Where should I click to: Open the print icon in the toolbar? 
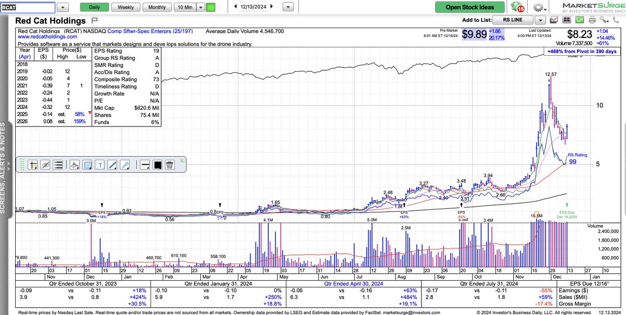coord(592,19)
